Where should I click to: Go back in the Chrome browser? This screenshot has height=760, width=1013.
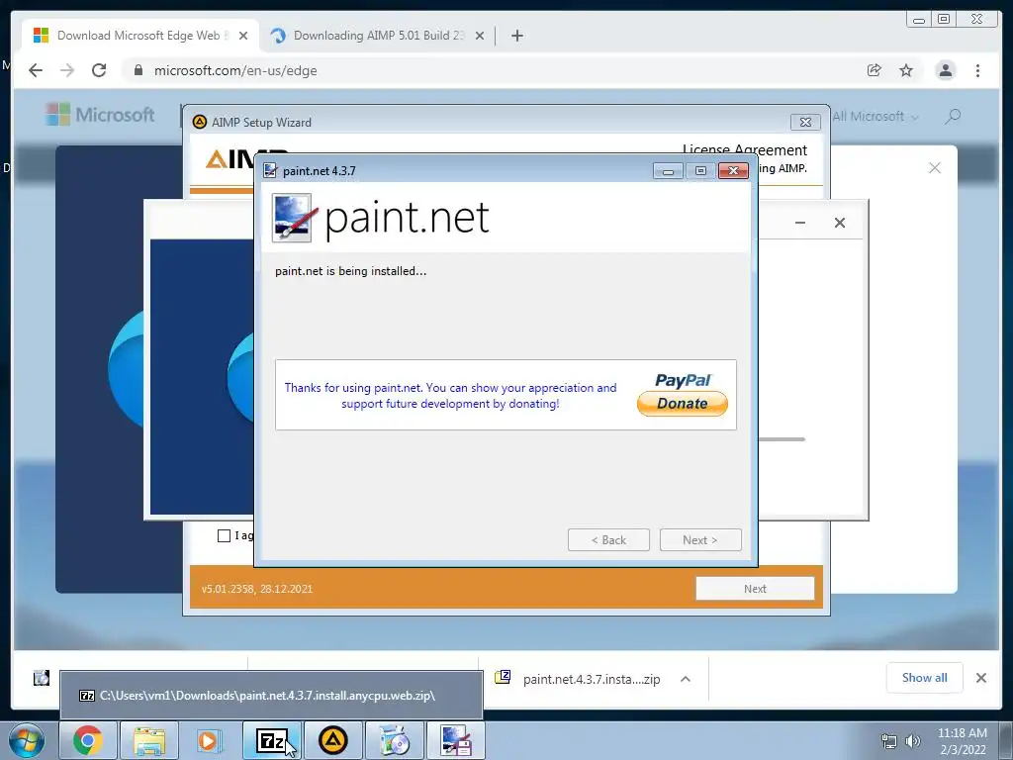point(36,70)
